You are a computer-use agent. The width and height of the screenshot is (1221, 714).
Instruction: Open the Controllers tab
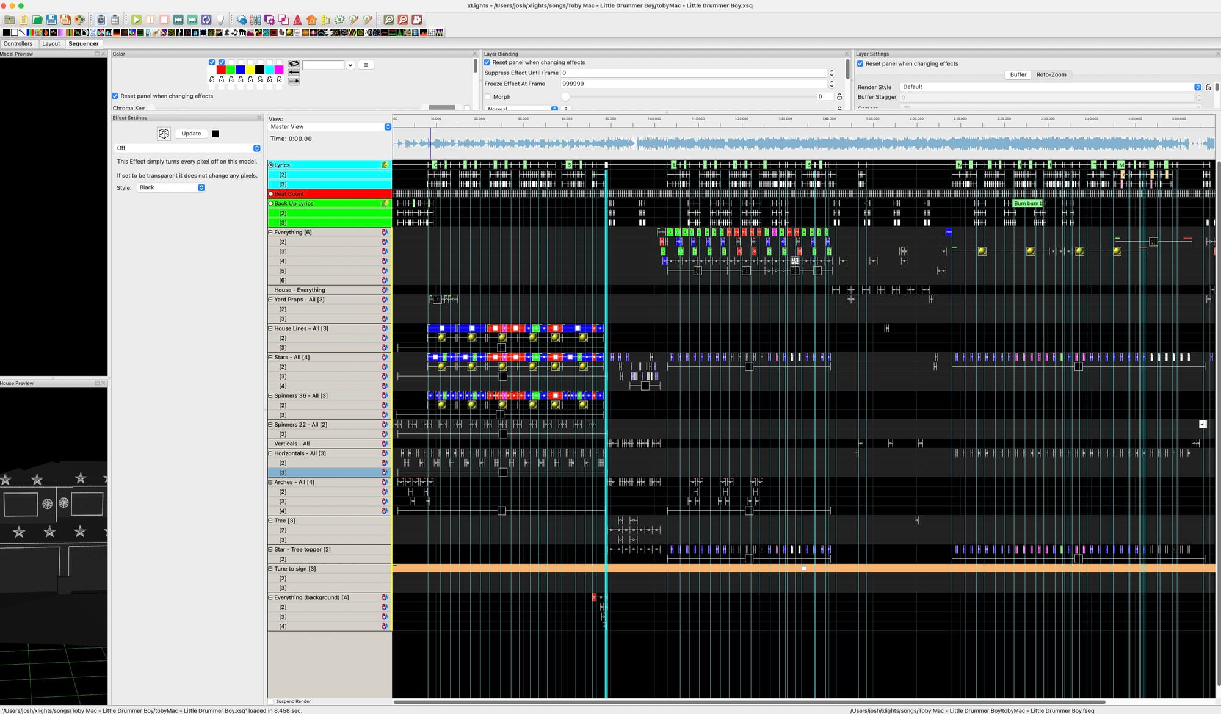tap(18, 44)
